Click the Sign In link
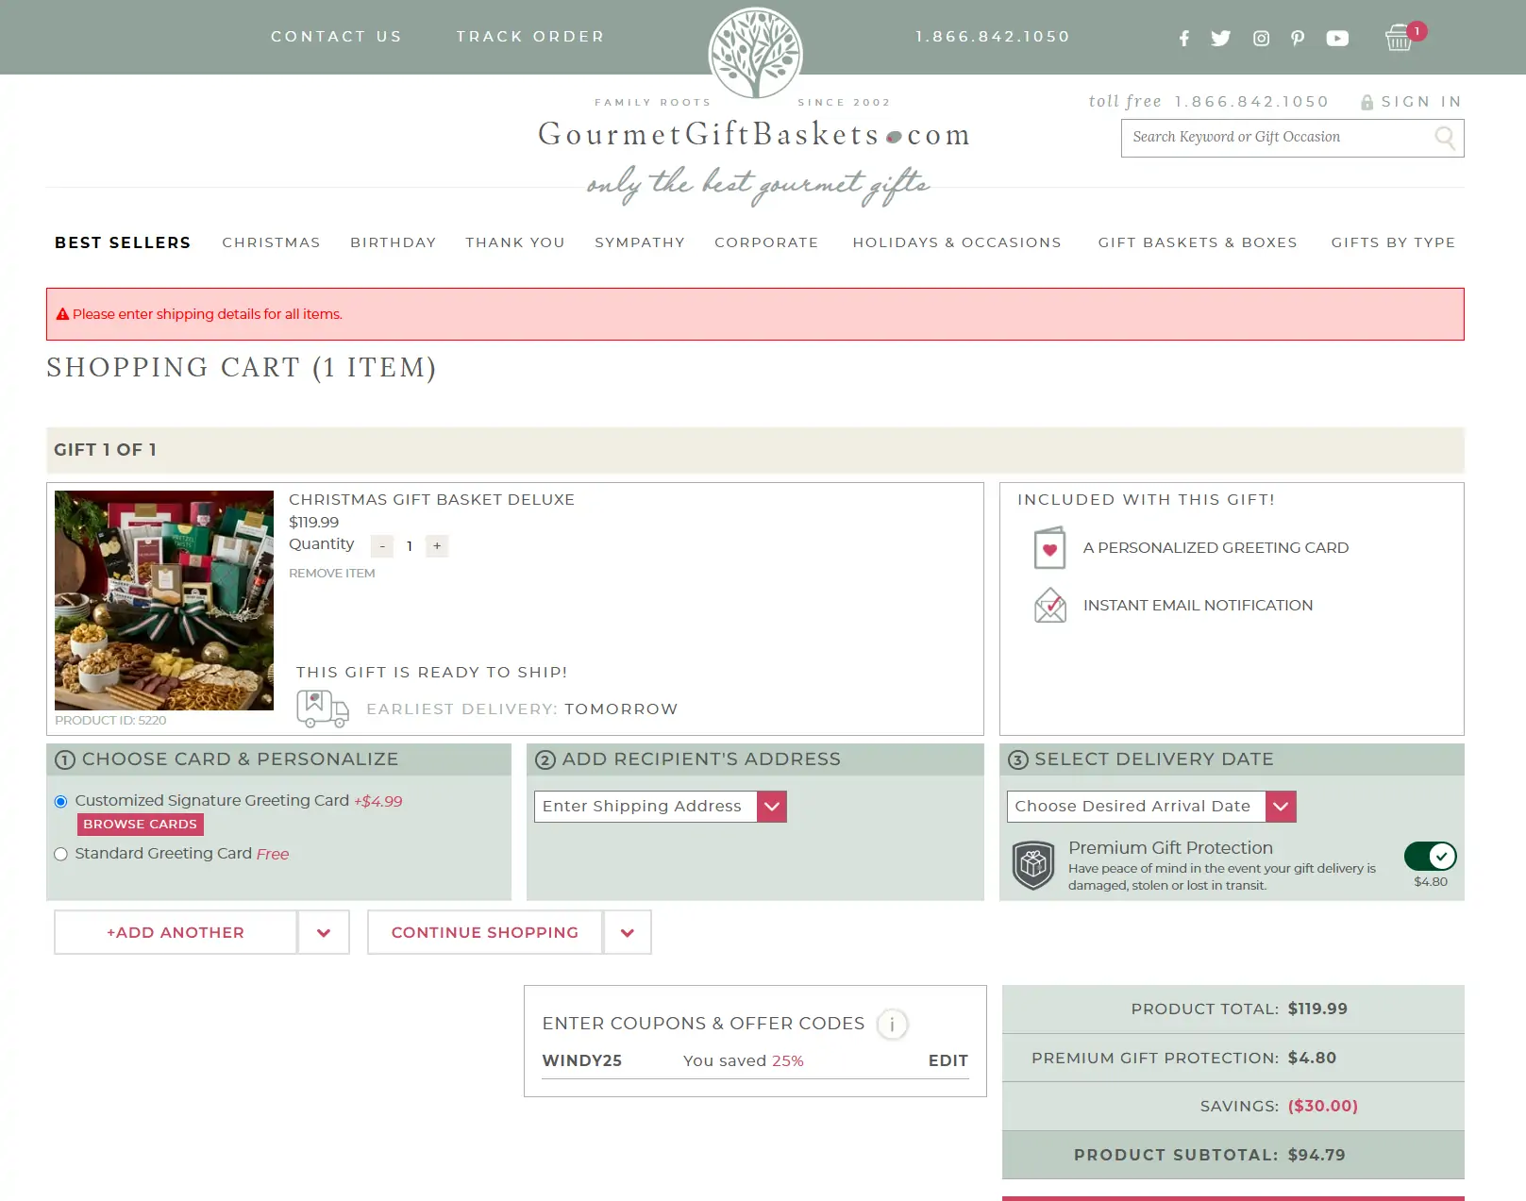 pos(1421,102)
